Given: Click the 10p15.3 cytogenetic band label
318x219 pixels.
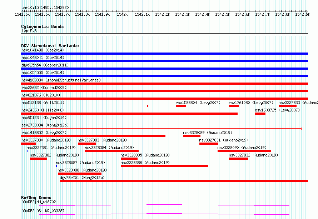Looking at the screenshot, I should (x=29, y=31).
